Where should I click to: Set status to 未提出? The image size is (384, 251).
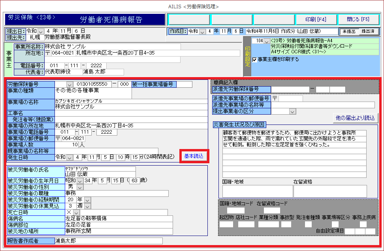point(348,31)
